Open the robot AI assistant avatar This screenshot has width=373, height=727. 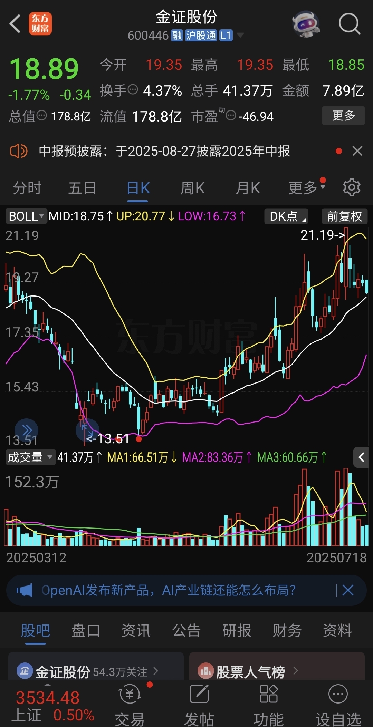(305, 24)
